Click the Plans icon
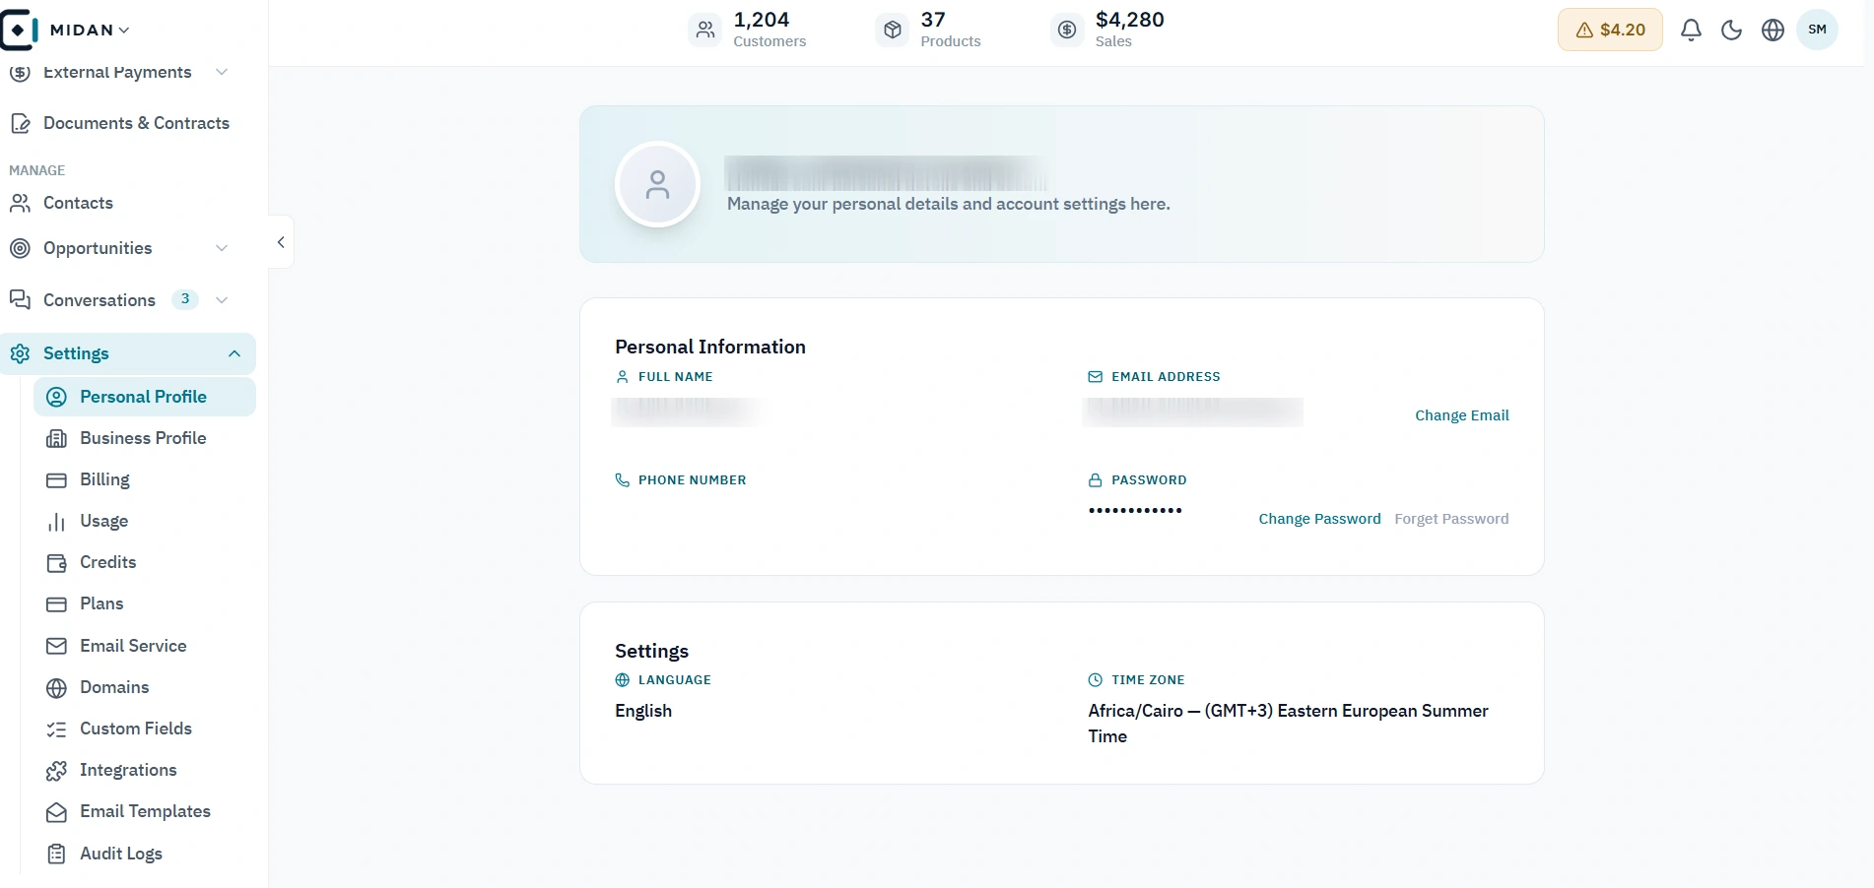Screen dimensions: 1874x888 pyautogui.click(x=57, y=604)
